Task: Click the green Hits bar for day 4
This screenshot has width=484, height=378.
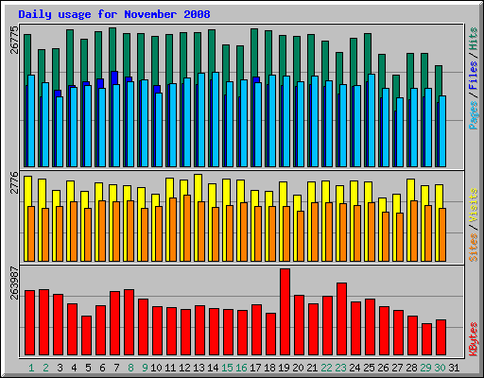Action: click(70, 57)
